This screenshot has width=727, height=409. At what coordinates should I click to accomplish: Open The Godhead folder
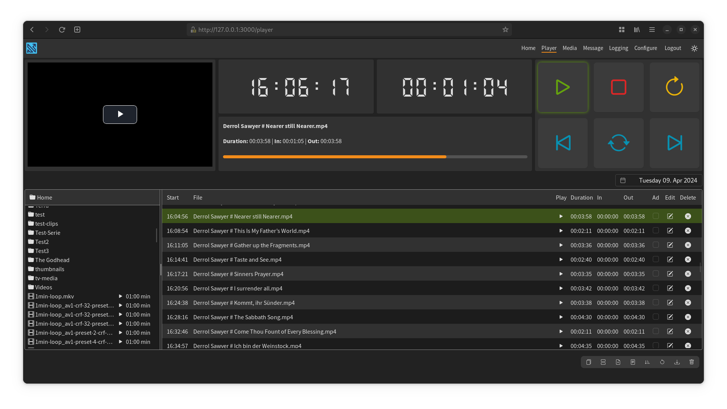(48, 260)
